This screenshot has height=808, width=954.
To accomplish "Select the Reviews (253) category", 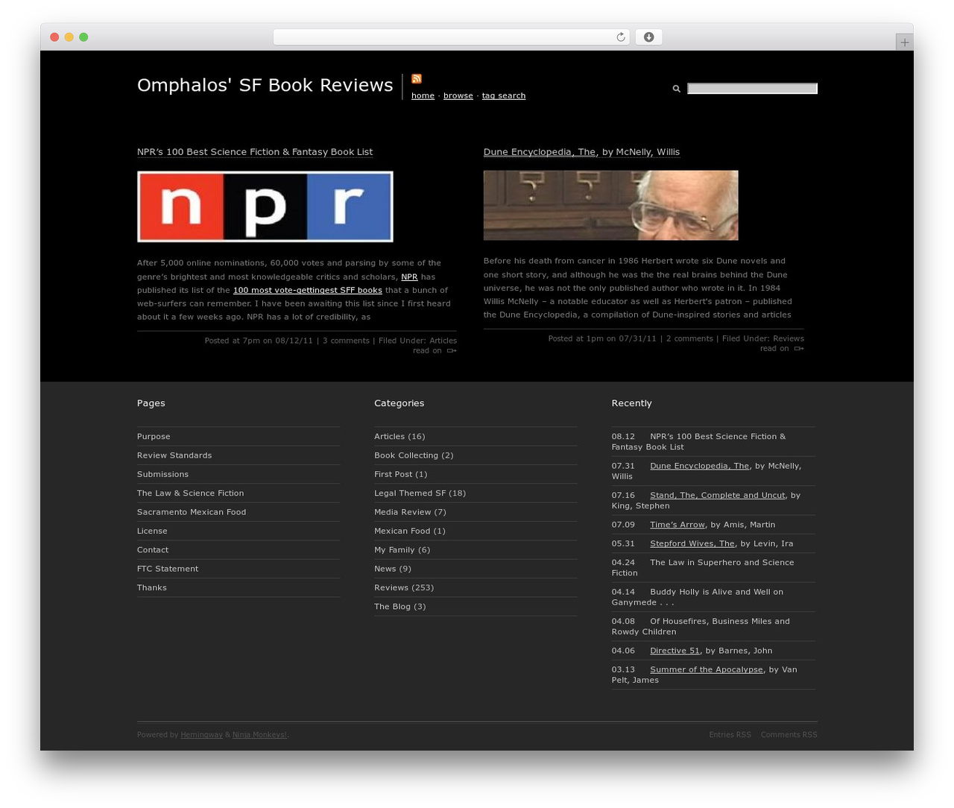I will point(404,587).
